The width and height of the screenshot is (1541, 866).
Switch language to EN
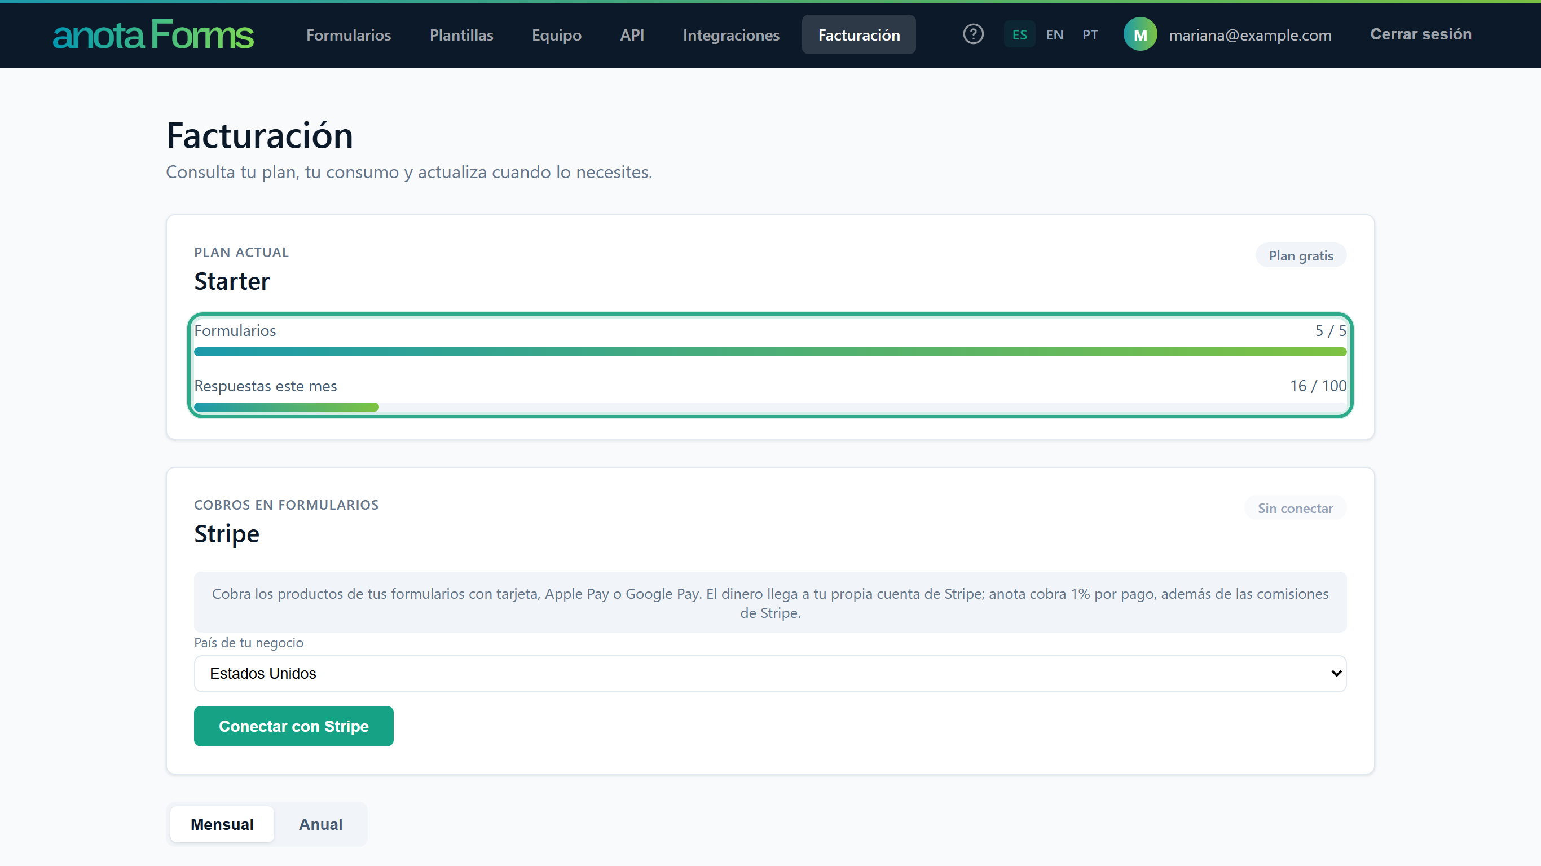(1054, 35)
